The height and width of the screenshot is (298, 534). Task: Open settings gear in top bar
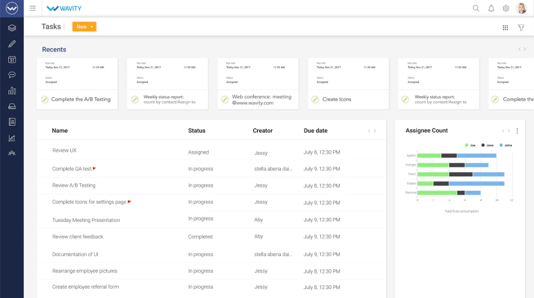tap(506, 8)
